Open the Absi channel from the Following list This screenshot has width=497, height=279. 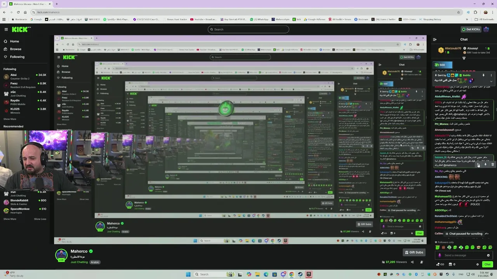coord(25,76)
